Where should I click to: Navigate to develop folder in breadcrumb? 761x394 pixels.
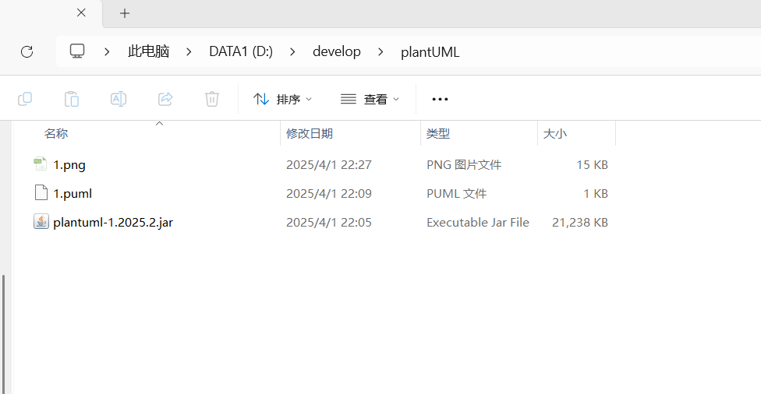(x=336, y=51)
